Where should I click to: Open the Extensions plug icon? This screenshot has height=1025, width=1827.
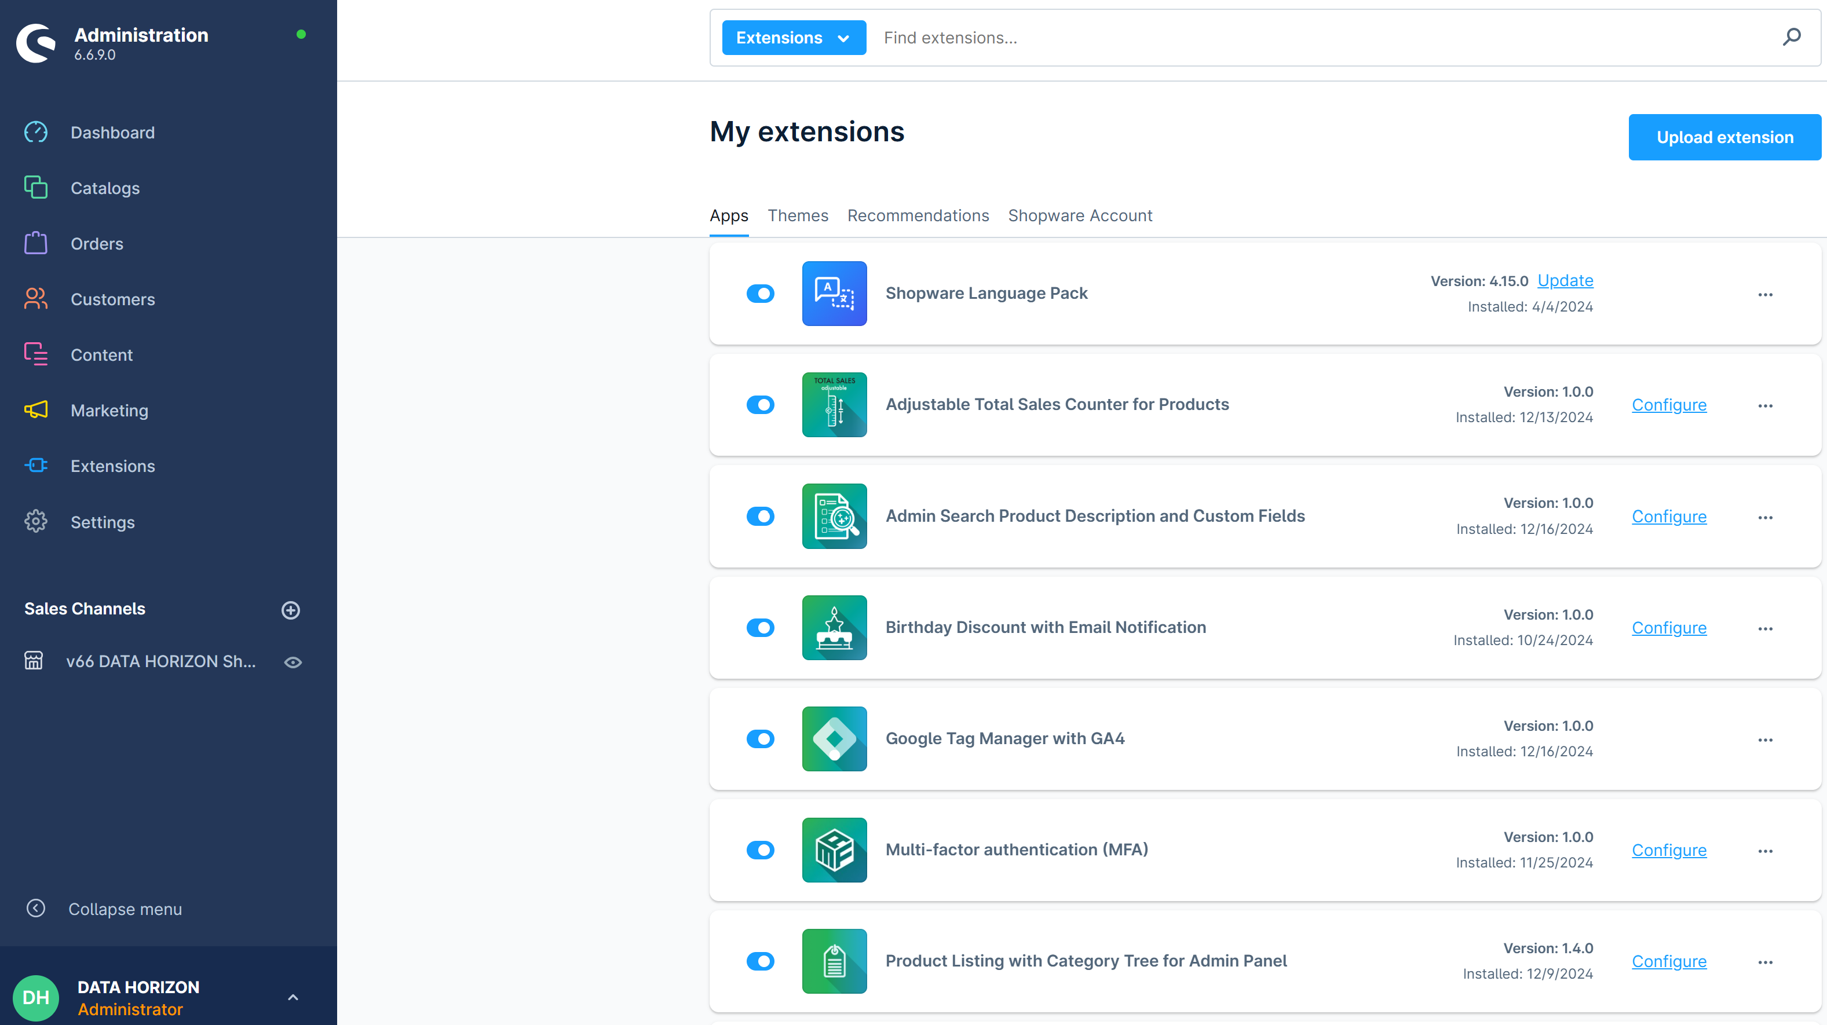tap(35, 466)
